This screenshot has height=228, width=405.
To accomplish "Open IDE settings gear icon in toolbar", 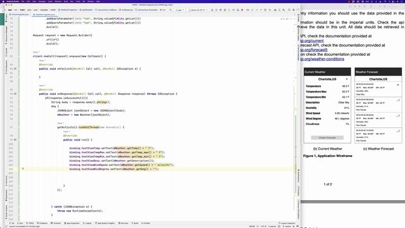I will point(294,10).
